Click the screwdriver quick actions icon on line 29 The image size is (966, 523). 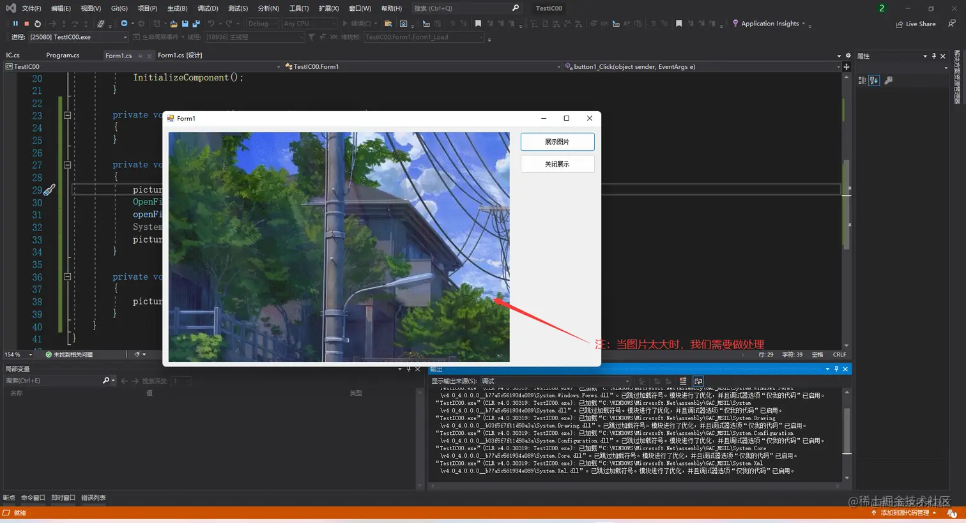[x=49, y=190]
